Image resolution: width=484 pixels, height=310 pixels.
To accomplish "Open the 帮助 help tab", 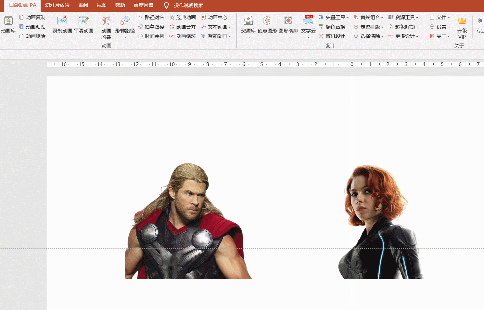I will tap(120, 5).
